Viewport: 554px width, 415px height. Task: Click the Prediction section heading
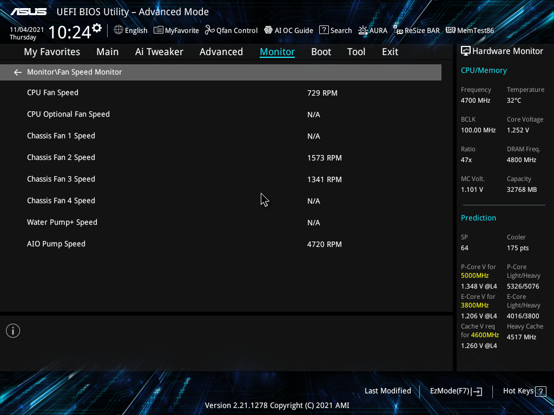(x=478, y=218)
